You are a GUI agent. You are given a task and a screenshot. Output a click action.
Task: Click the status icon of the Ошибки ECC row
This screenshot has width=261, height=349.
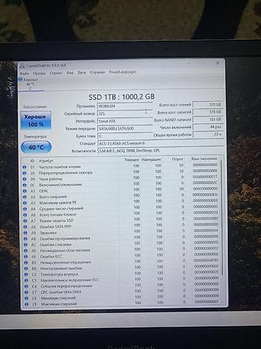(26, 257)
